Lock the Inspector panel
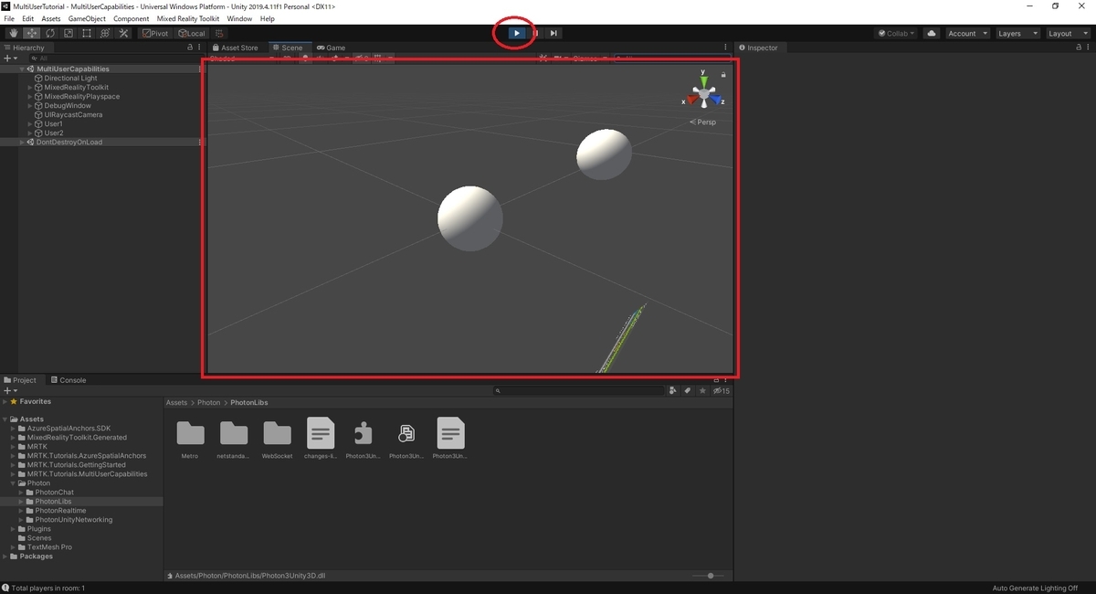The width and height of the screenshot is (1096, 594). pyautogui.click(x=1079, y=48)
